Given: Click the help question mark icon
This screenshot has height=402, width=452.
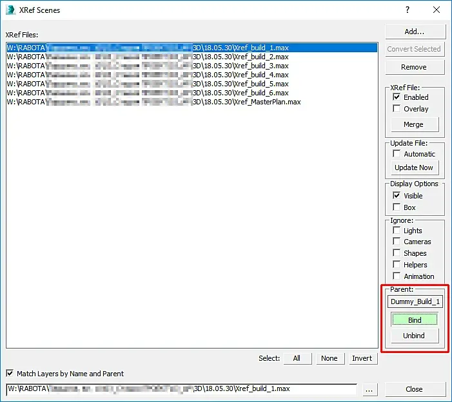Looking at the screenshot, I should point(408,10).
